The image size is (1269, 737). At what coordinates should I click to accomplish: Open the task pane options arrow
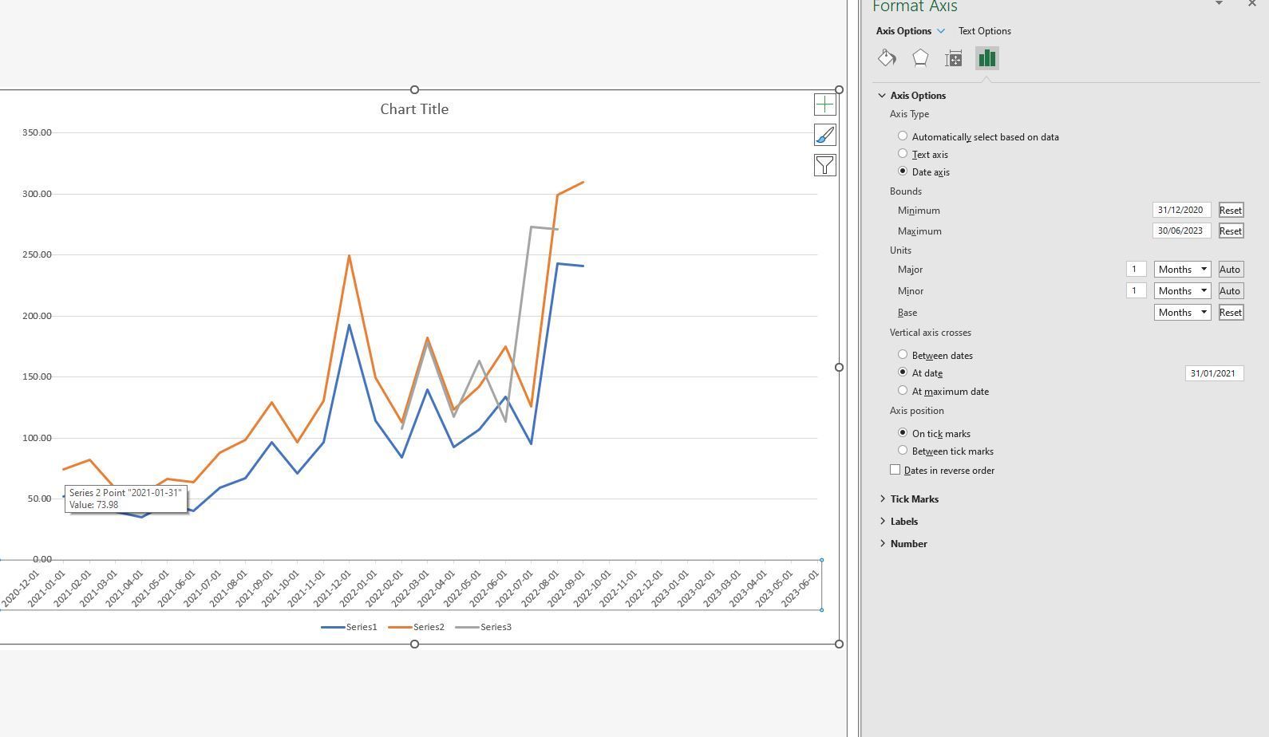(x=1219, y=4)
